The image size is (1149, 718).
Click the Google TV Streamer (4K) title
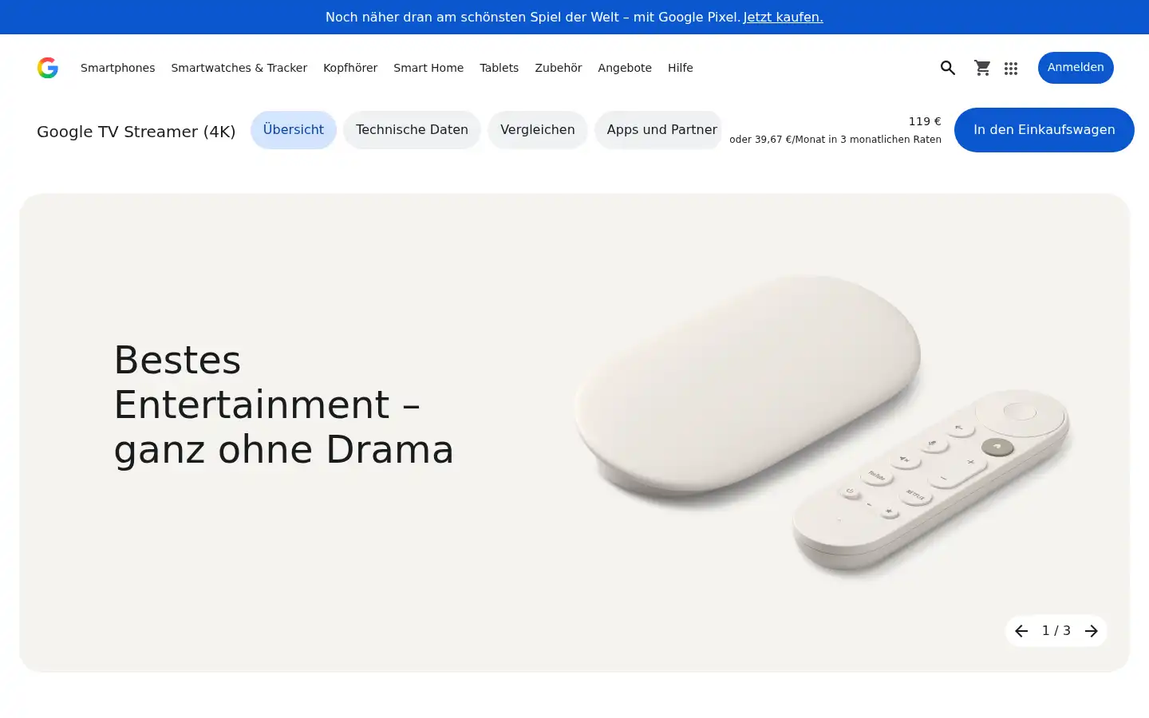click(x=136, y=132)
